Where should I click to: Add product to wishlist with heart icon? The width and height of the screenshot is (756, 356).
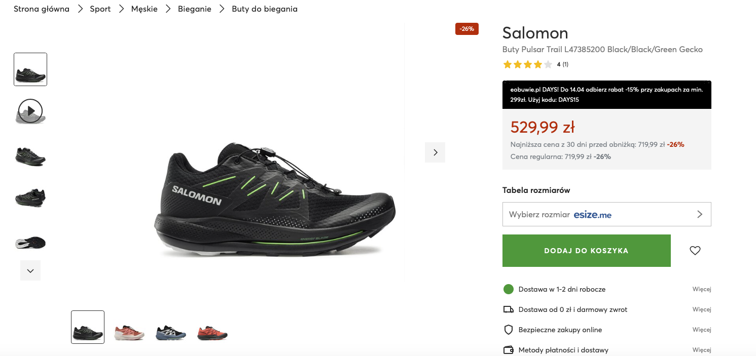tap(695, 251)
